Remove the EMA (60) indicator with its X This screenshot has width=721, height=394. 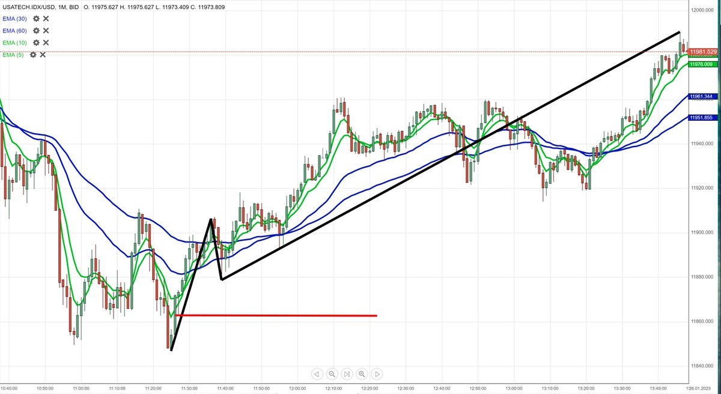click(x=45, y=30)
